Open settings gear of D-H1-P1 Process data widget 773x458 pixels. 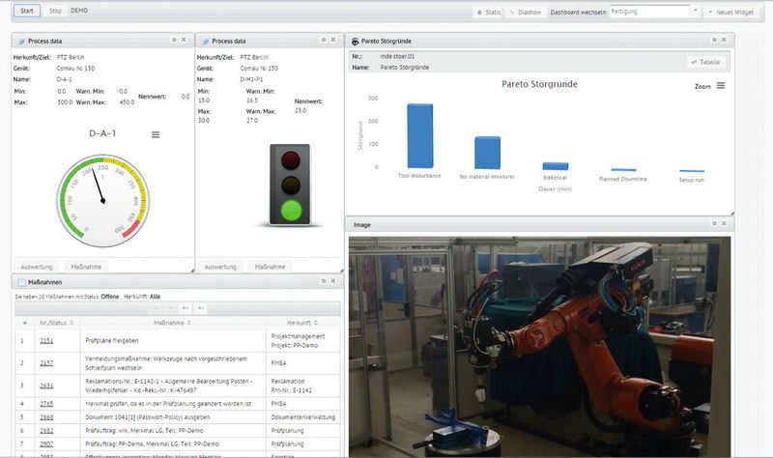coord(324,40)
